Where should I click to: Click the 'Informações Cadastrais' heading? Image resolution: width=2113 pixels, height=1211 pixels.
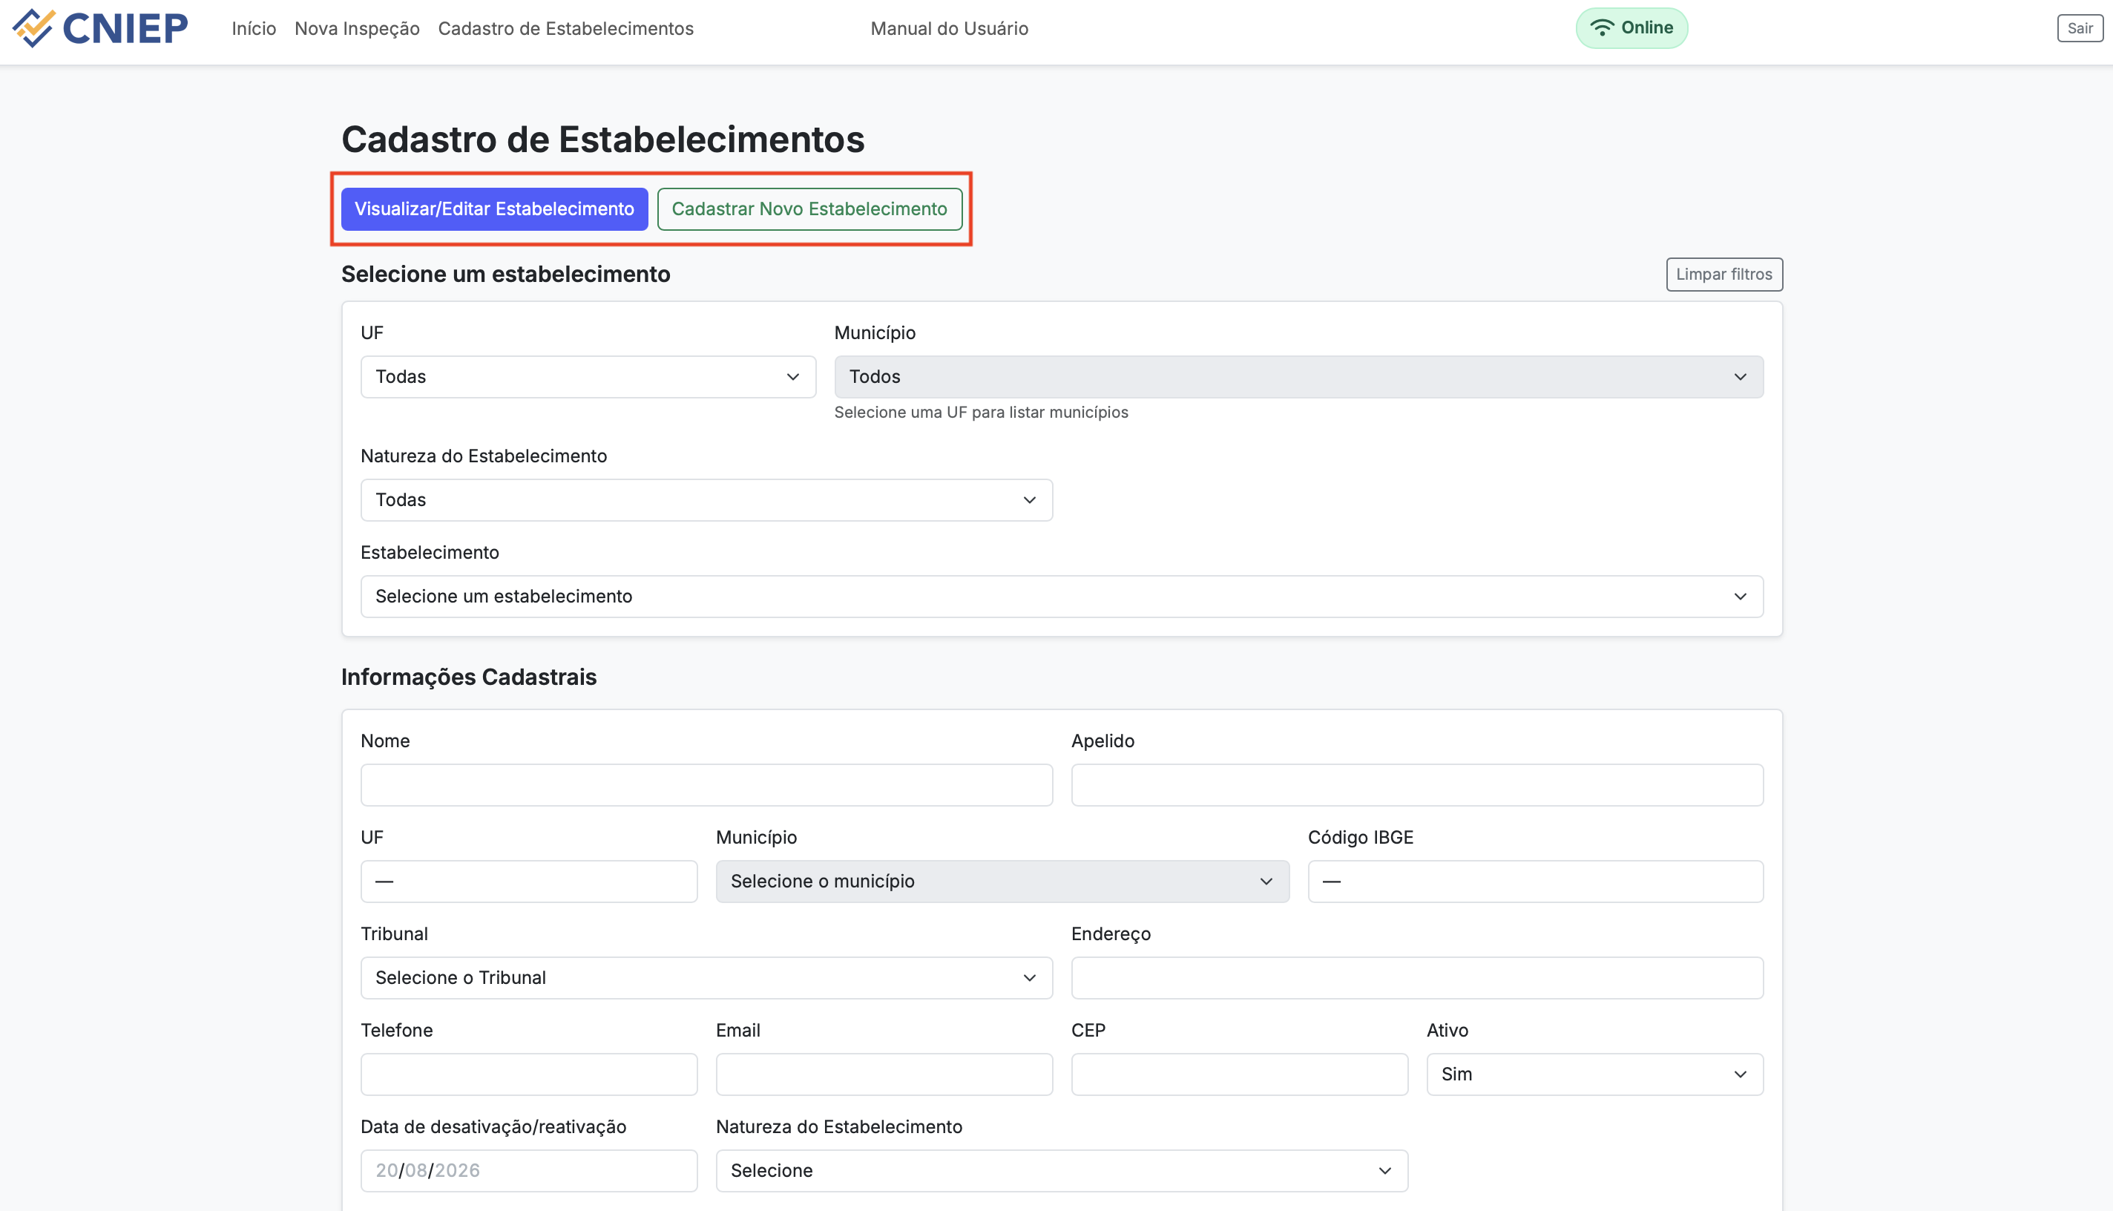(469, 677)
